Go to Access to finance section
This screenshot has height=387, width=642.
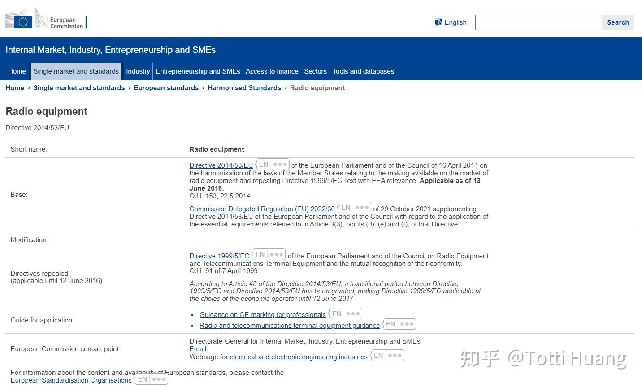(x=272, y=71)
